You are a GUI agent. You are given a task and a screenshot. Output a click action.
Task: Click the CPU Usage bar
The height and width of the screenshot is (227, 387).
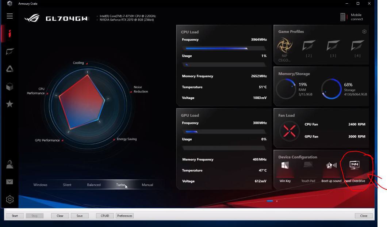(224, 65)
